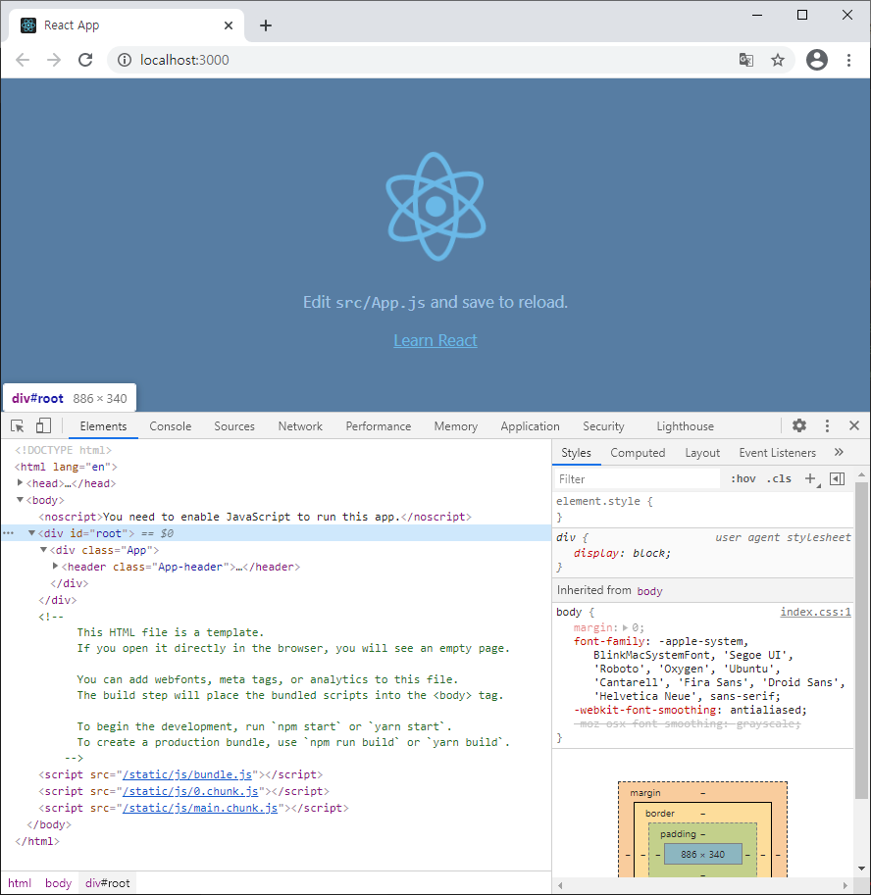The height and width of the screenshot is (895, 871).
Task: Open a new browser tab
Action: [x=266, y=25]
